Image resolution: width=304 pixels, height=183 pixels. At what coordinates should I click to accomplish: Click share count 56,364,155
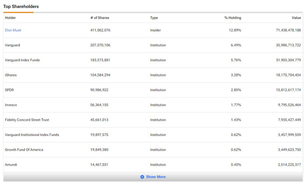99,105
